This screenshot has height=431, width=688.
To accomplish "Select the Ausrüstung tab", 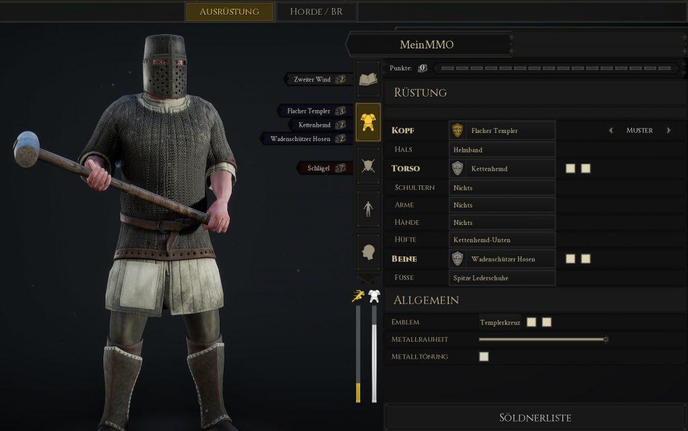I will click(x=230, y=11).
